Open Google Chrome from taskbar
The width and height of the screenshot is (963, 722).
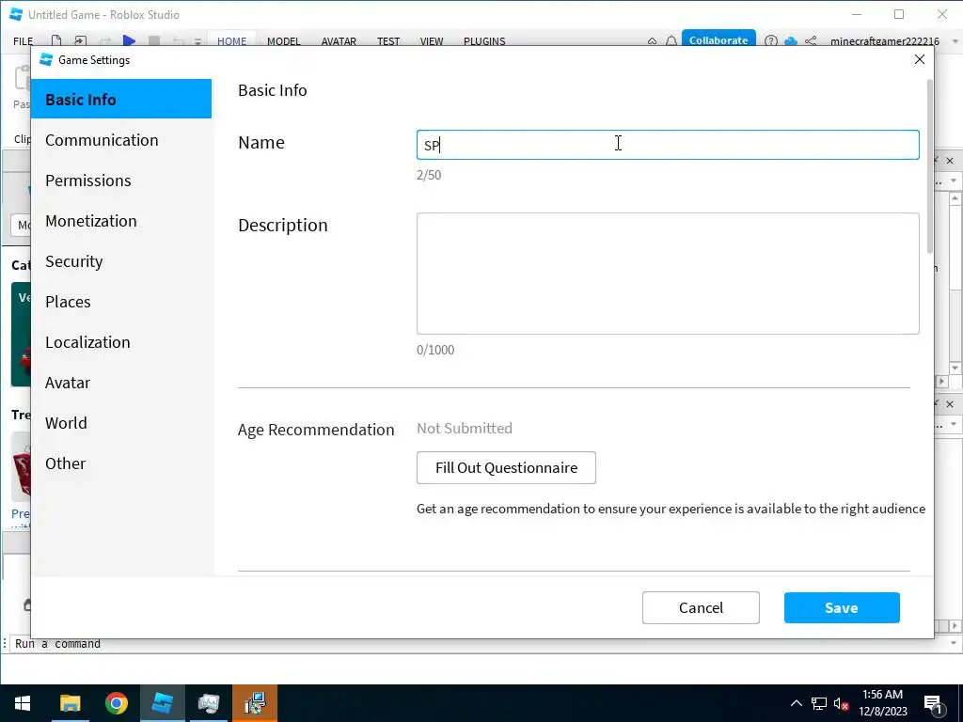(x=116, y=703)
